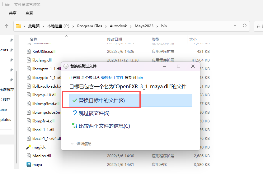Close the 替换或跳过文件 dialog

pos(193,66)
